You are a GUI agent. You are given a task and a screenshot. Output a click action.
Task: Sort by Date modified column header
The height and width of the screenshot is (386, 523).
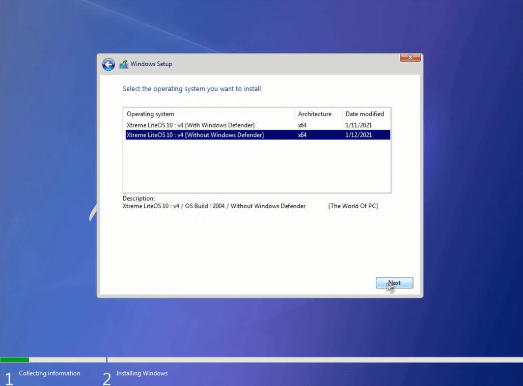click(366, 114)
